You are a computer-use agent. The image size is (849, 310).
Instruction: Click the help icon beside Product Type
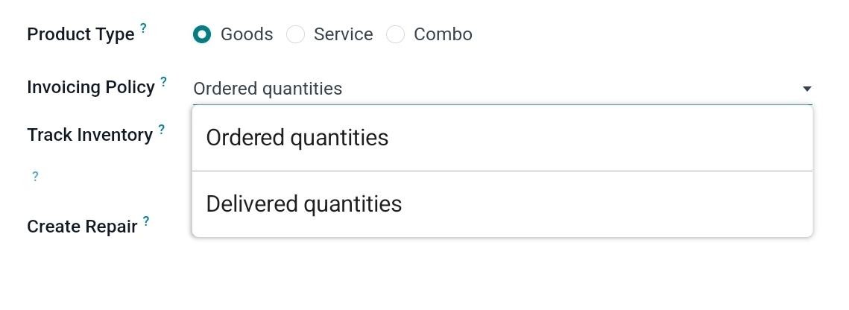point(144,30)
